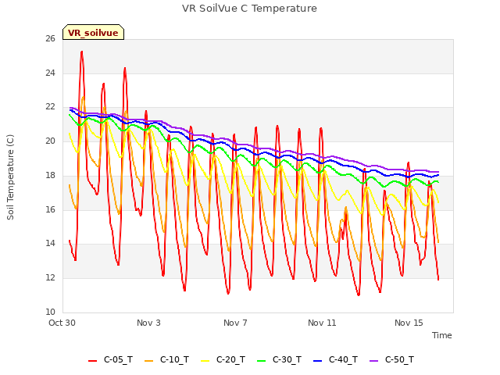Image resolution: width=500 pixels, height=375 pixels.
Task: Click the Nov 15 x-axis tick label
Action: click(x=409, y=323)
